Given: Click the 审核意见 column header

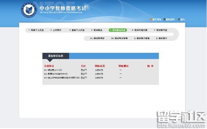Looking at the screenshot, I should (x=123, y=66).
